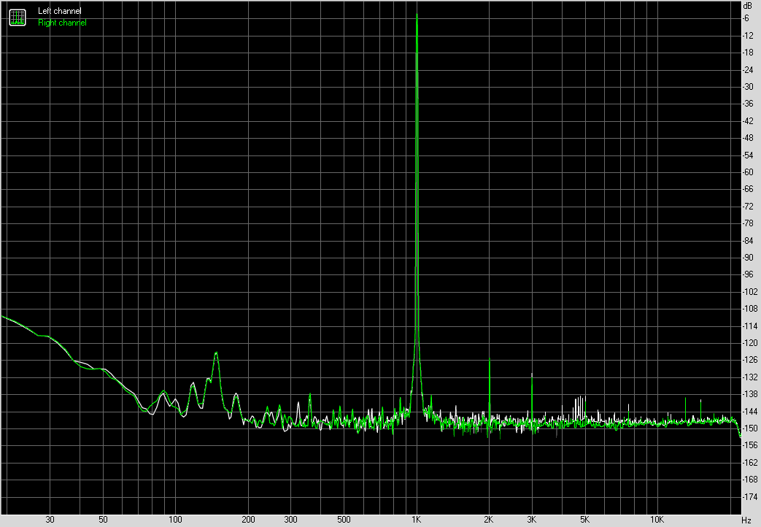The image size is (761, 527).
Task: Click the 200 Hz frequency axis label
Action: (248, 520)
